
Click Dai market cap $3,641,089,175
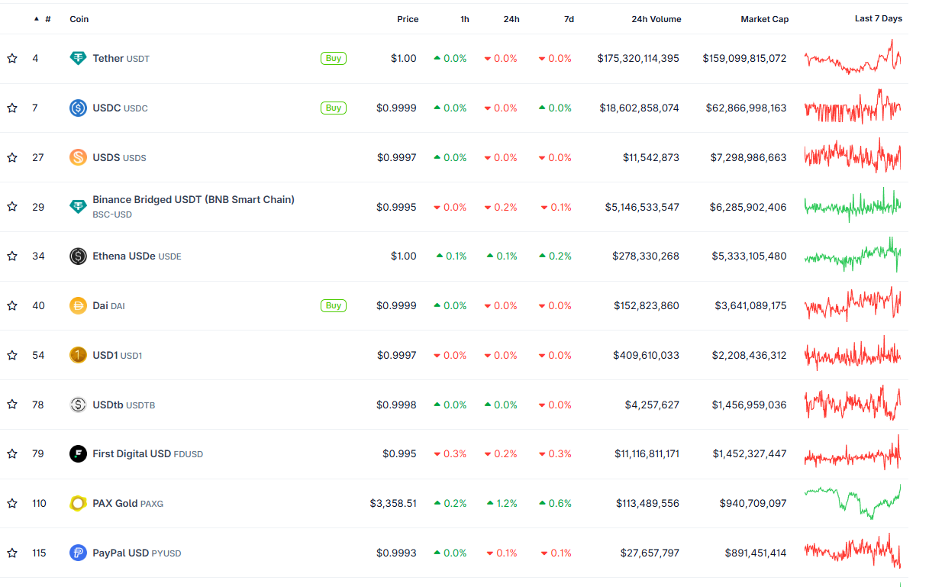[750, 305]
